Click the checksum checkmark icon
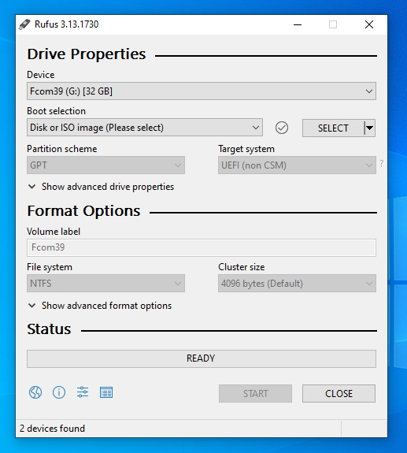This screenshot has height=453, width=407. point(282,128)
